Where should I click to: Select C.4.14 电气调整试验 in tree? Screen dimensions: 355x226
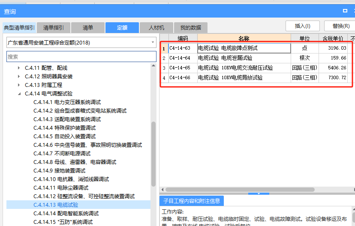pos(48,94)
